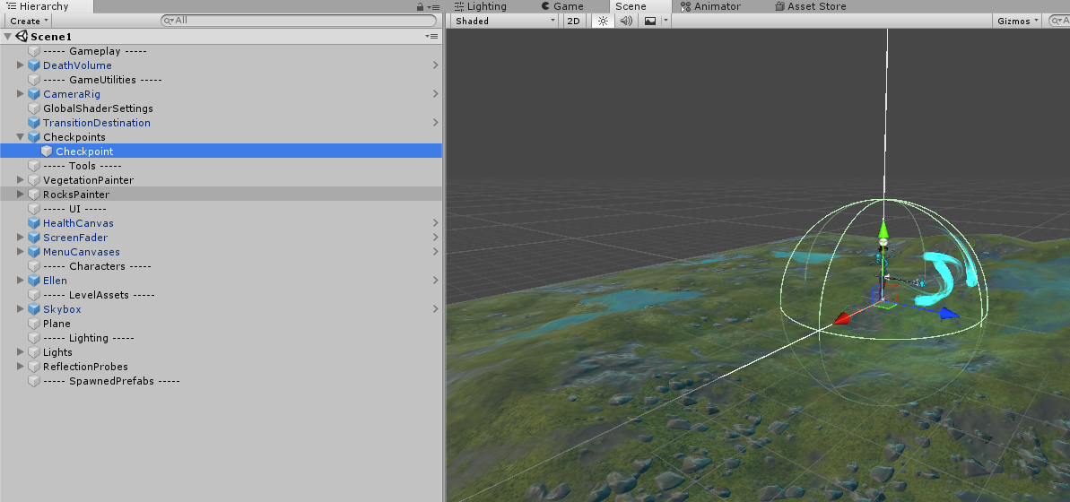
Task: Switch to the Game tab
Action: (x=562, y=6)
